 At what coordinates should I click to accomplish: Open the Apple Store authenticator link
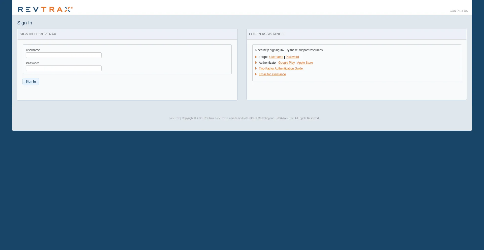(305, 63)
